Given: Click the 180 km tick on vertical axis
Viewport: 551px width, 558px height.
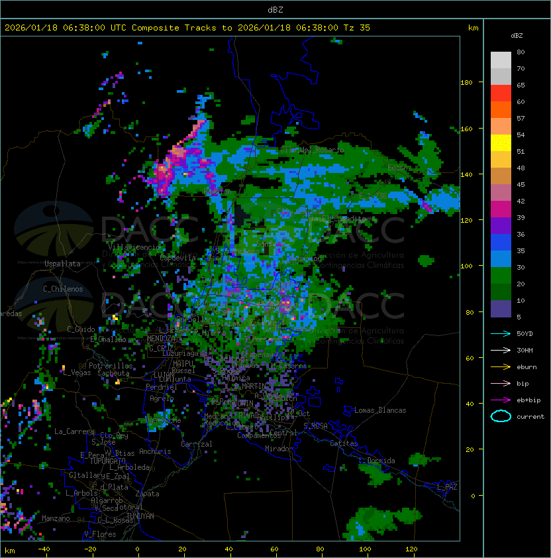Looking at the screenshot, I should [466, 83].
